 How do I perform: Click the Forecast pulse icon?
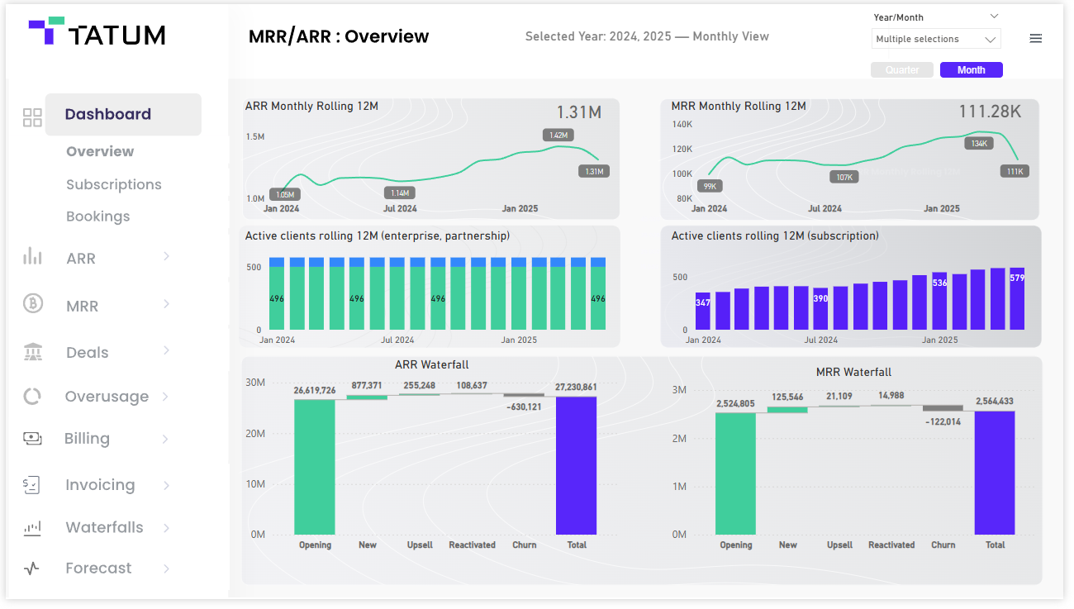point(33,568)
